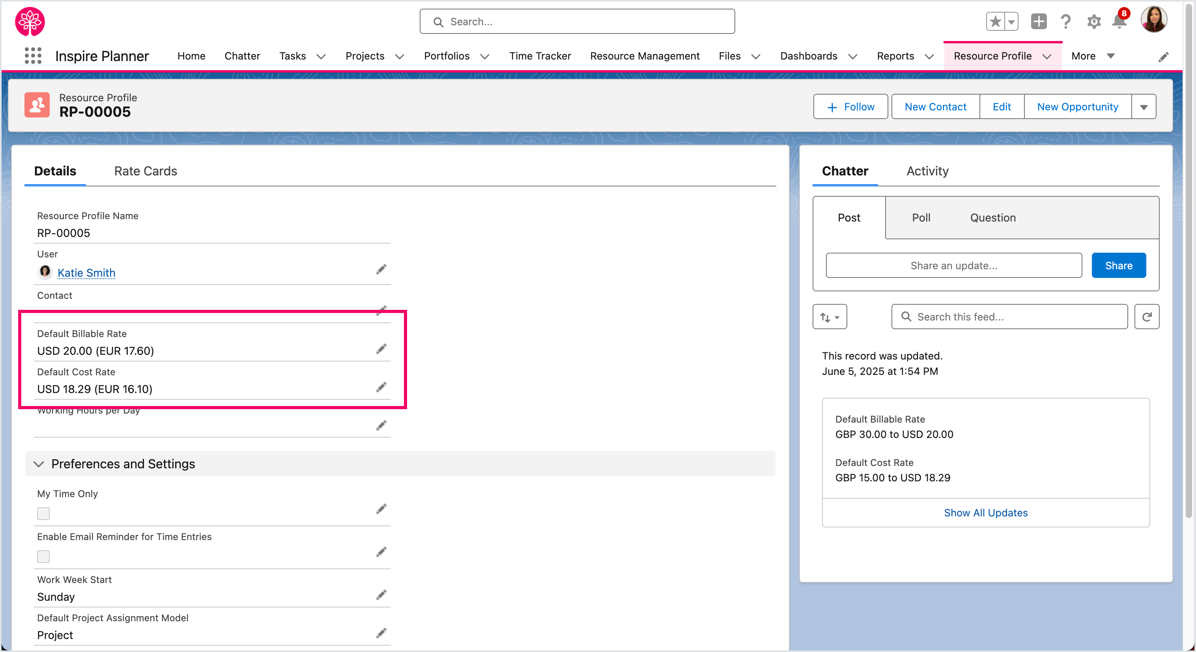Toggle Enable Email Reminder checkbox
This screenshot has width=1196, height=652.
point(43,556)
